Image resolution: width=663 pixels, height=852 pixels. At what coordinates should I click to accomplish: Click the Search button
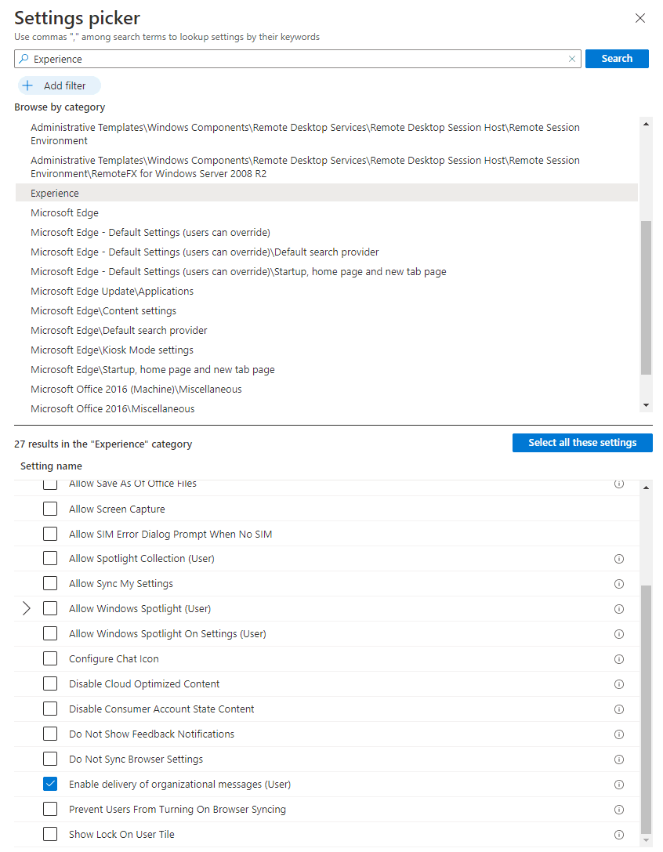coord(616,59)
